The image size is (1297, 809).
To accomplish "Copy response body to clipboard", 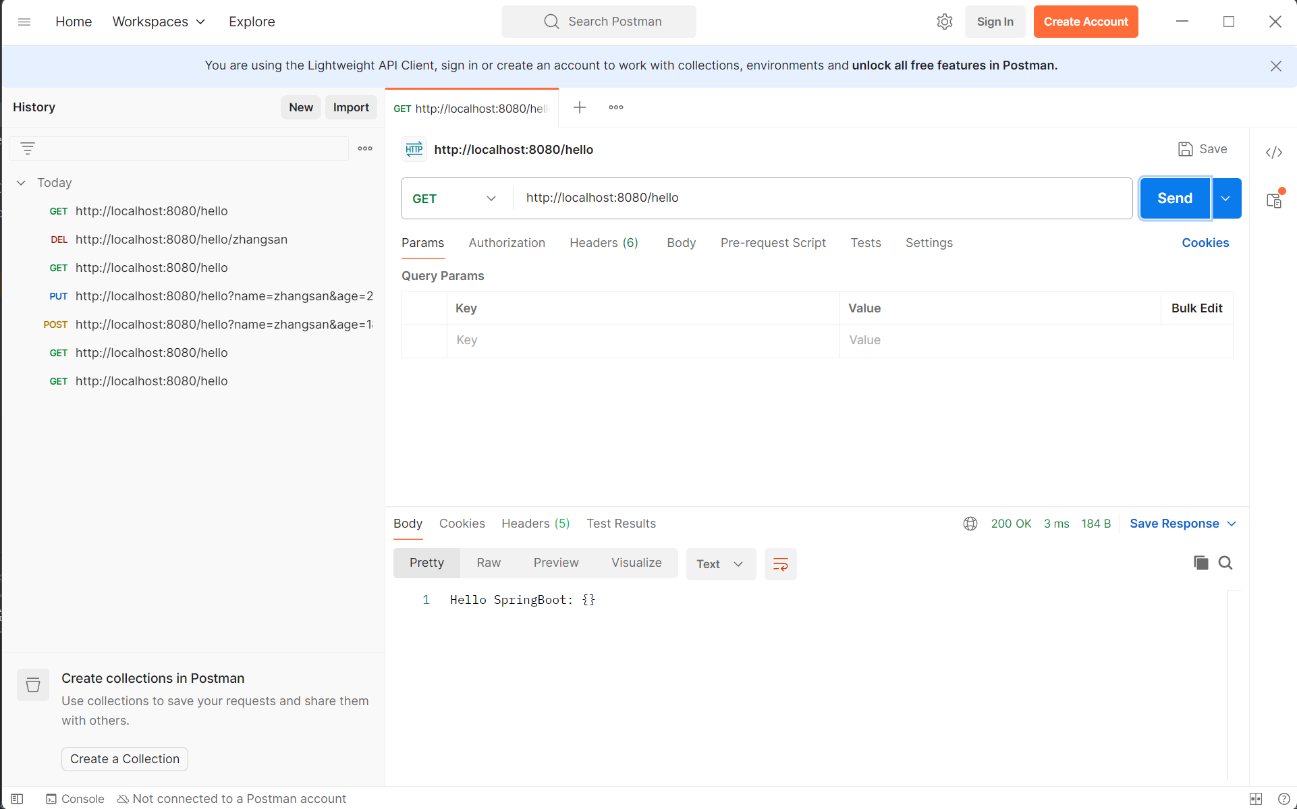I will (x=1201, y=563).
